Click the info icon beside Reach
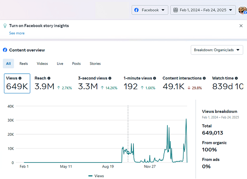This screenshot has width=247, height=179. (49, 78)
